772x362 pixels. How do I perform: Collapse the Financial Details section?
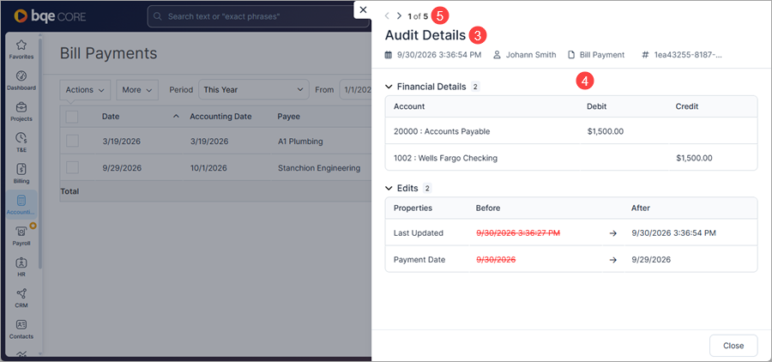(389, 87)
